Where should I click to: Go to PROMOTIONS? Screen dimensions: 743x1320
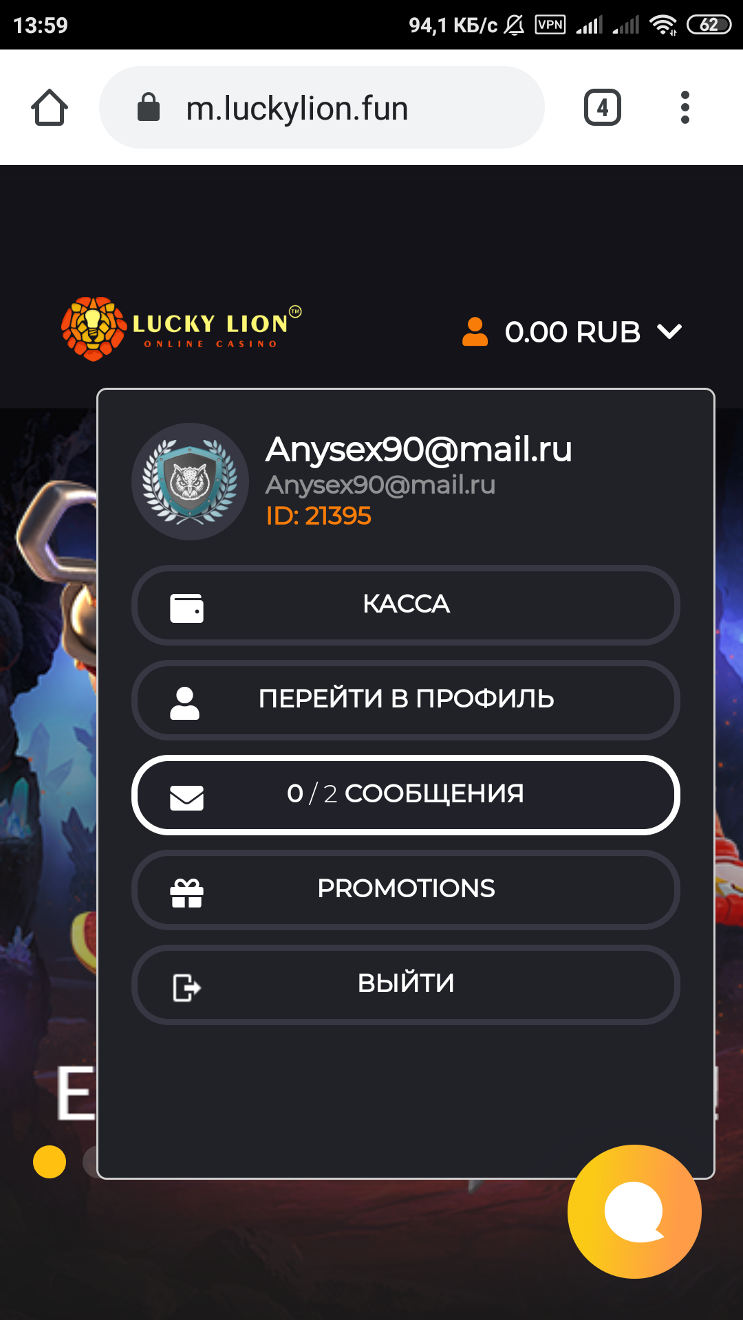click(406, 890)
